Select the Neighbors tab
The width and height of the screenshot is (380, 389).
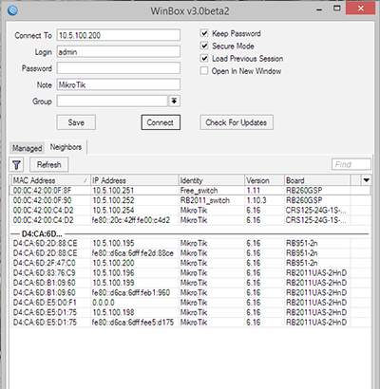[x=66, y=147]
